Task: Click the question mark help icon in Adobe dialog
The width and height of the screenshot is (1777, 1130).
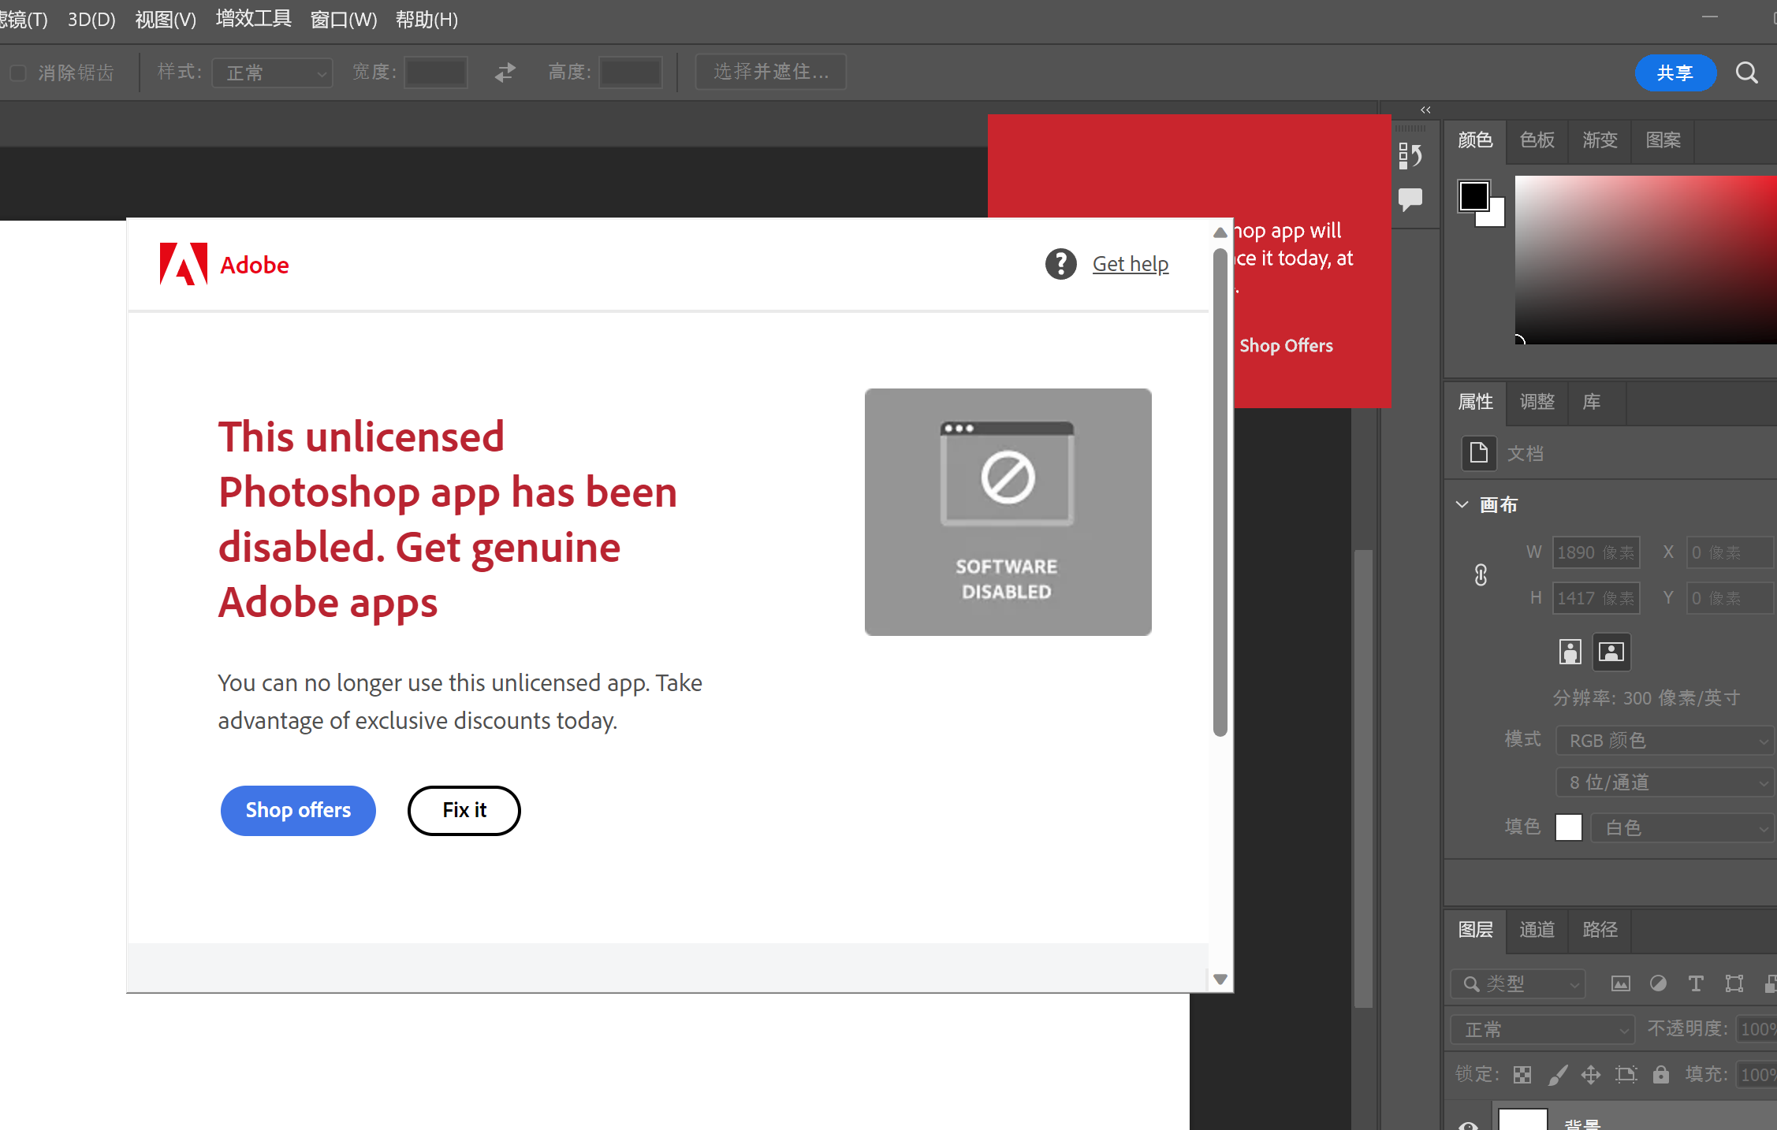Action: pyautogui.click(x=1061, y=264)
